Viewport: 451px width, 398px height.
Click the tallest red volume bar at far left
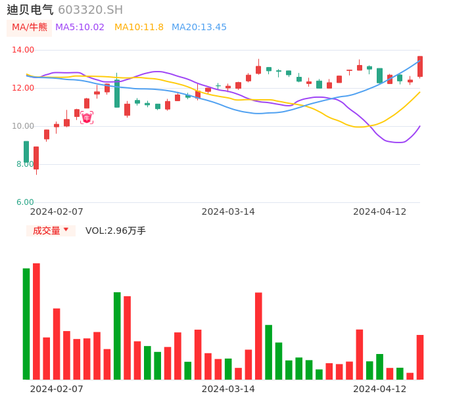(x=36, y=321)
